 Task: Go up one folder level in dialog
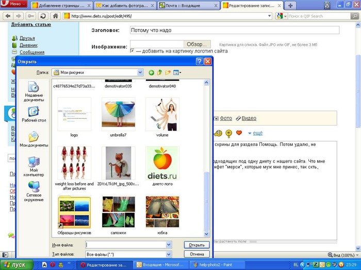[x=159, y=73]
